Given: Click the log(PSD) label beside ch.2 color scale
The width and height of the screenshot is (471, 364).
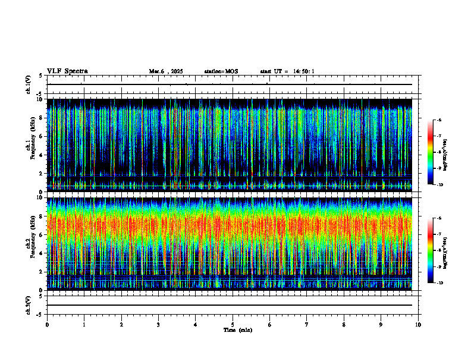Looking at the screenshot, I should pos(445,253).
